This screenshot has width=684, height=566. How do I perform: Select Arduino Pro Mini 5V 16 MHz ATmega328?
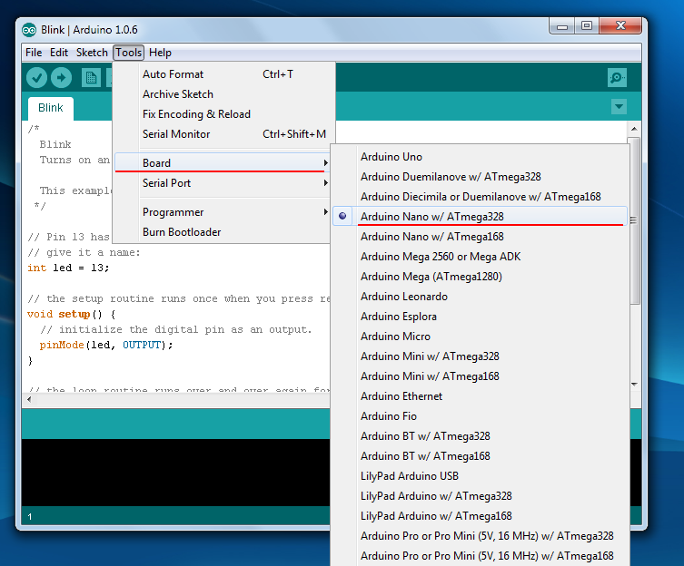[x=480, y=536]
